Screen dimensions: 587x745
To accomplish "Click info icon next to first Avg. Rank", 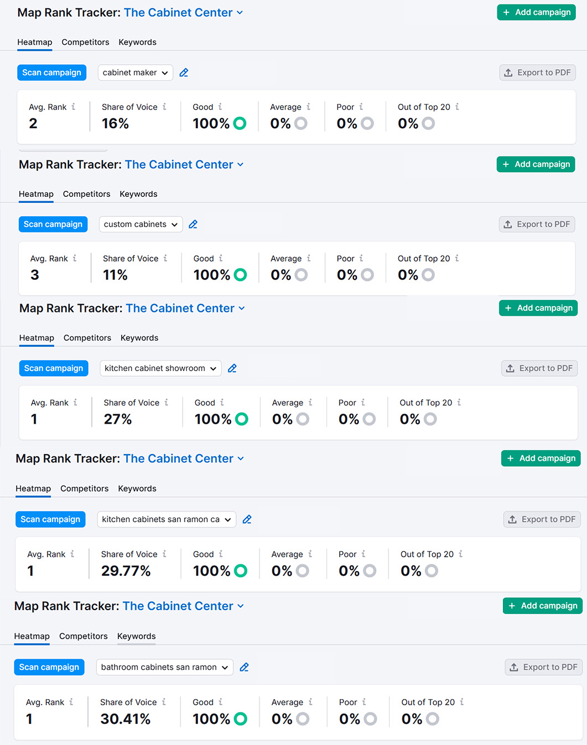I will pos(74,107).
